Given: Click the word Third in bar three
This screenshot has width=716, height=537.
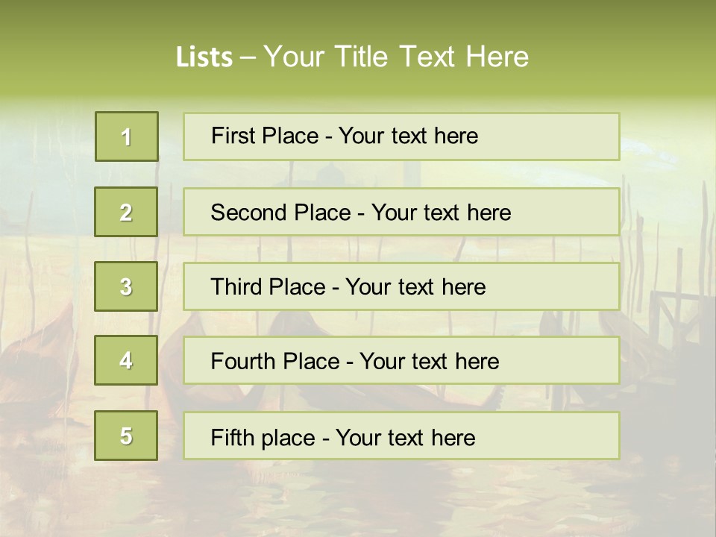Looking at the screenshot, I should point(236,286).
